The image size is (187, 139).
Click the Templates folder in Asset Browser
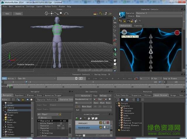(125, 106)
